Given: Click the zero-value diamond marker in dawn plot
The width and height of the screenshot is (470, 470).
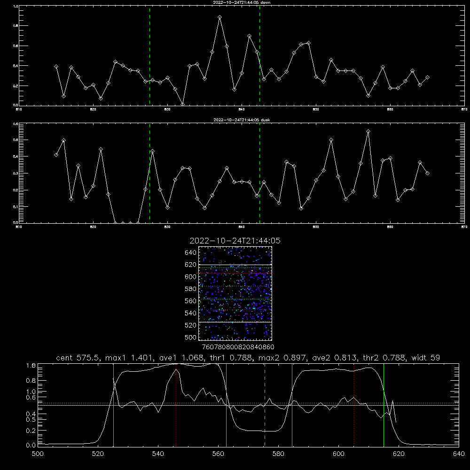Looking at the screenshot, I should 182,104.
